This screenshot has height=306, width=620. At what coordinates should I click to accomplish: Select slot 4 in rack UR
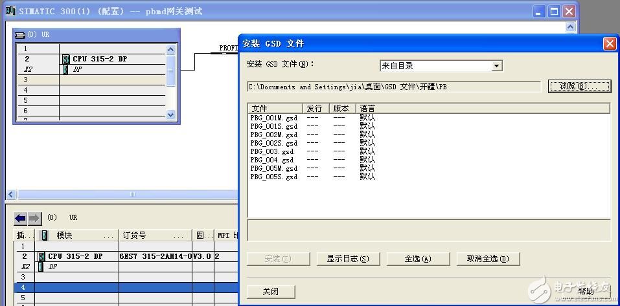(x=91, y=90)
